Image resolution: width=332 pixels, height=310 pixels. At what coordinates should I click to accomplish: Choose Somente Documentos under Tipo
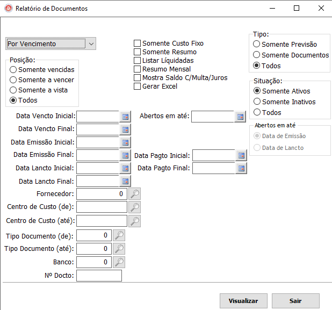pos(257,55)
